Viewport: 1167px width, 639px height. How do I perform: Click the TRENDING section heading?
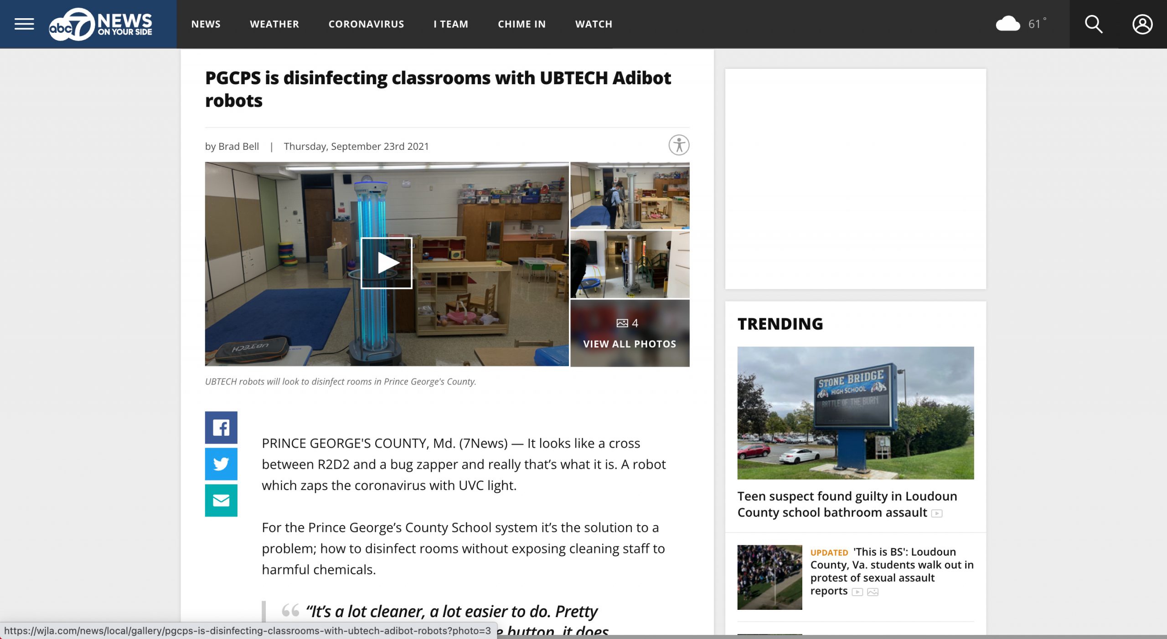pyautogui.click(x=780, y=324)
